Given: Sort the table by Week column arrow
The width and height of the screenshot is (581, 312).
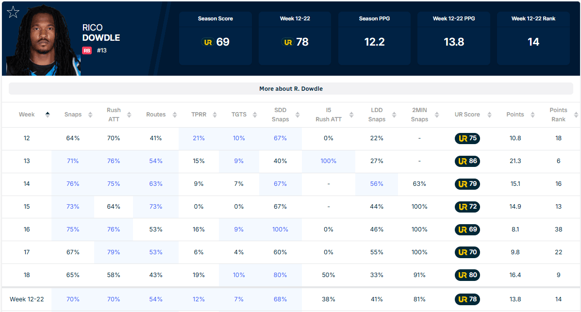Looking at the screenshot, I should click(x=48, y=115).
